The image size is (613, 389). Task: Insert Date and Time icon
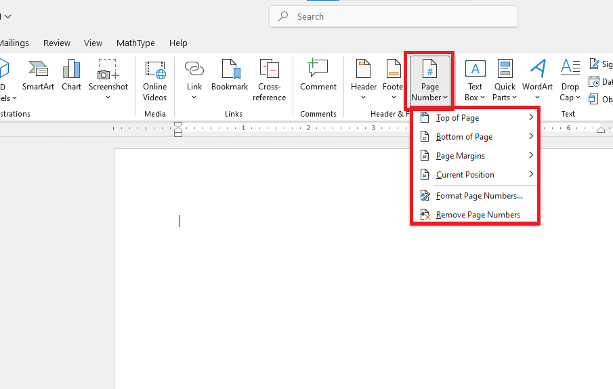coord(594,82)
